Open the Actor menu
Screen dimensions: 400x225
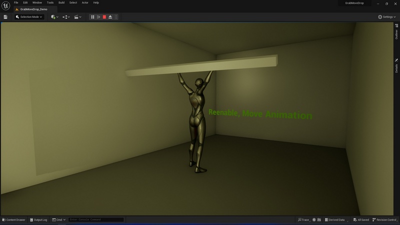tap(85, 2)
